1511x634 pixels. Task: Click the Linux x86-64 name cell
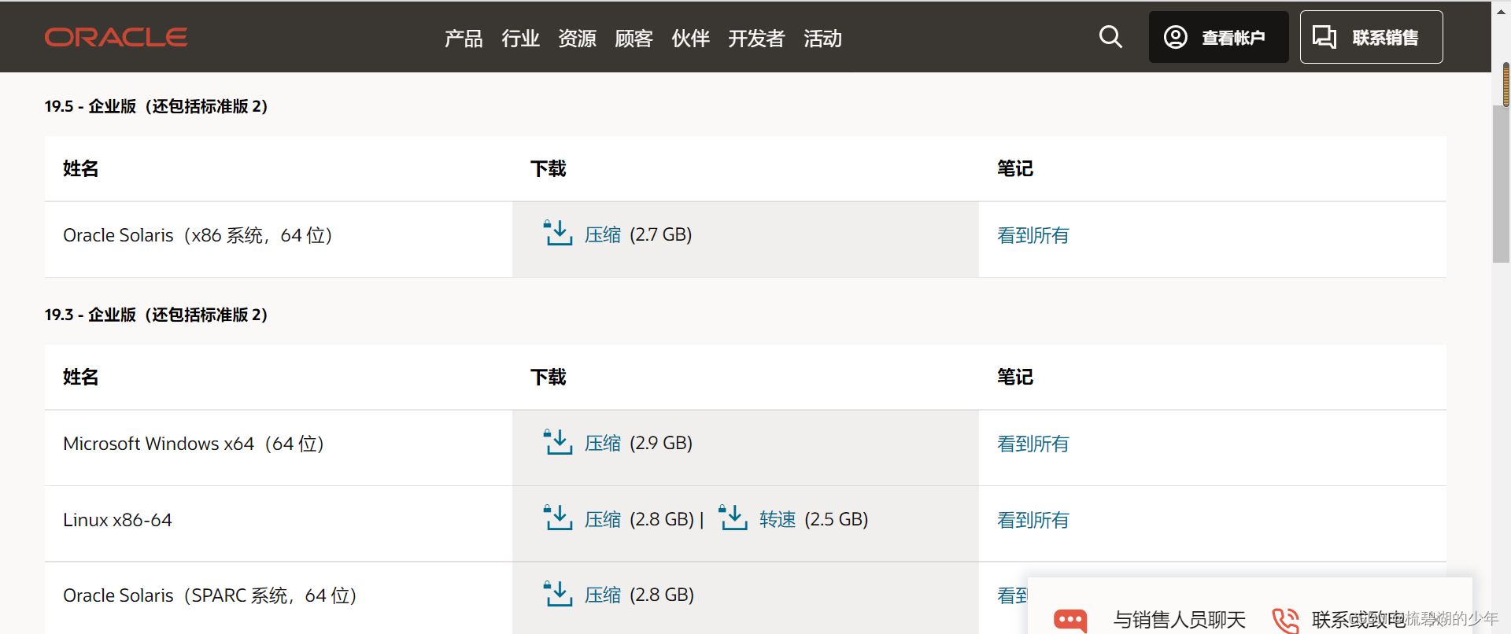point(279,524)
